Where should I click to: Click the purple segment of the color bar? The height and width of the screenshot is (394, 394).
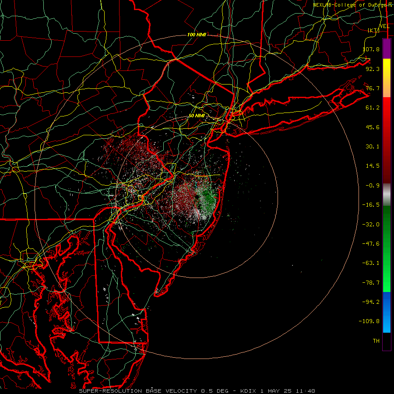[x=387, y=49]
